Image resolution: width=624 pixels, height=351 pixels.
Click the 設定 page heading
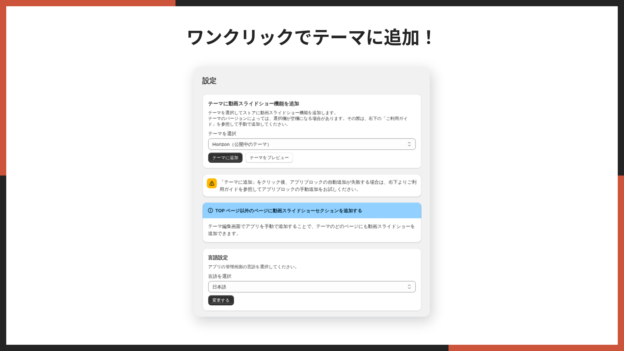pyautogui.click(x=209, y=81)
